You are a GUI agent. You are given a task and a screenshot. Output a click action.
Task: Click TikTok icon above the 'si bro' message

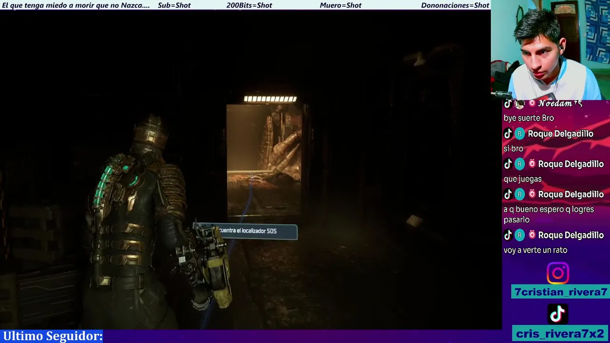tap(508, 134)
